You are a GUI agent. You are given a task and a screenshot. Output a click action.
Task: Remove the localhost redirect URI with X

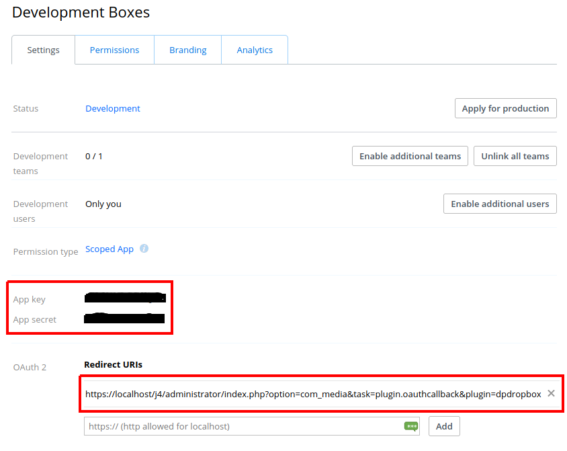(551, 393)
